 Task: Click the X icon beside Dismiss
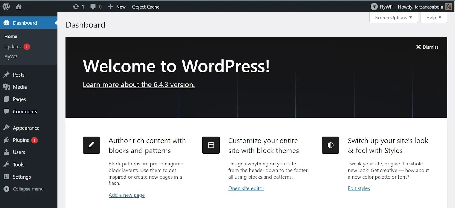(418, 47)
